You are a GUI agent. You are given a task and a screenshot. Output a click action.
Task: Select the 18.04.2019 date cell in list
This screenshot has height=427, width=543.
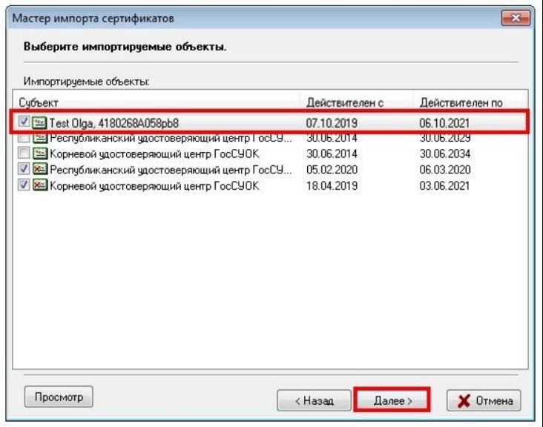coord(332,185)
